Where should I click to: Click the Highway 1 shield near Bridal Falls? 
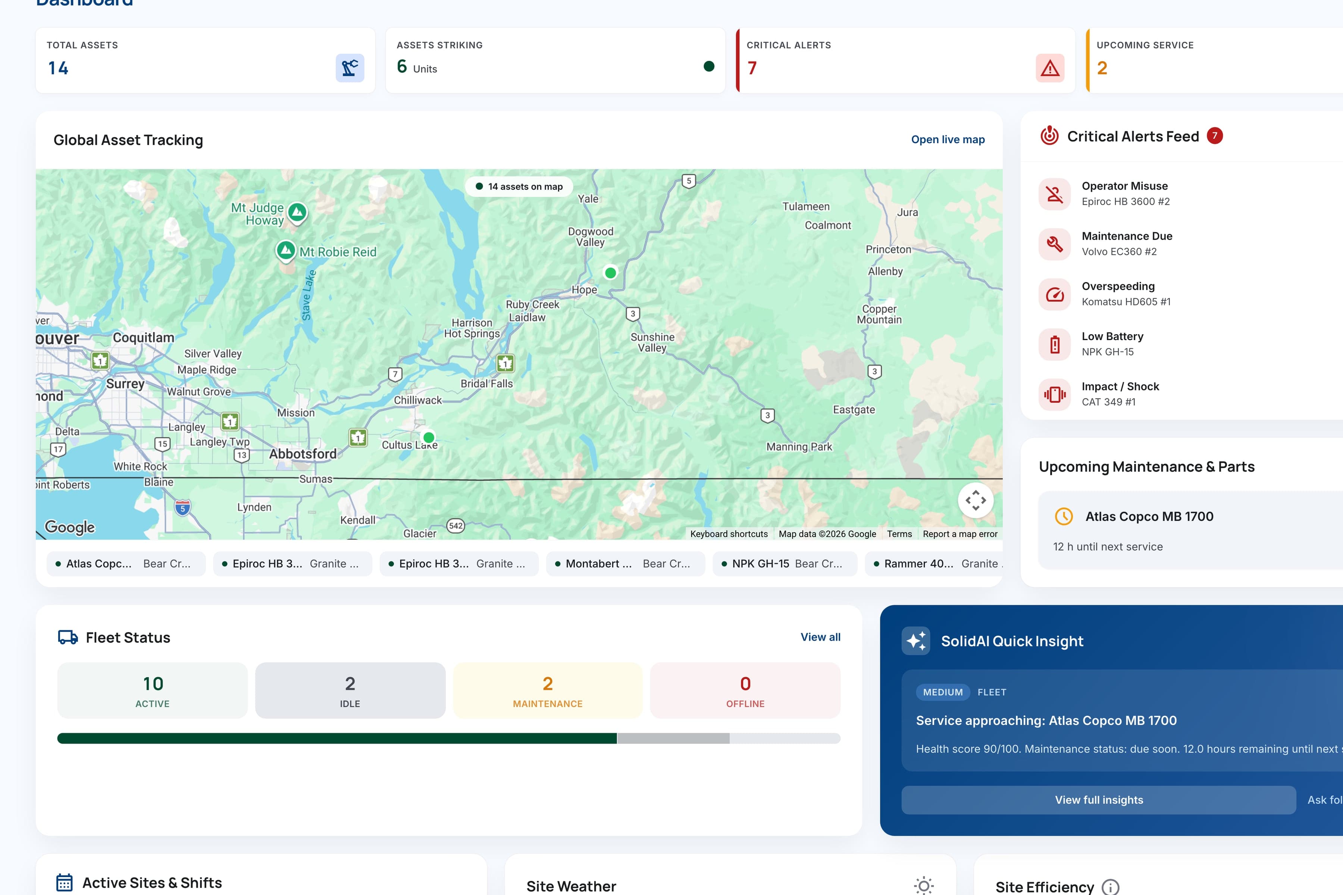tap(505, 363)
